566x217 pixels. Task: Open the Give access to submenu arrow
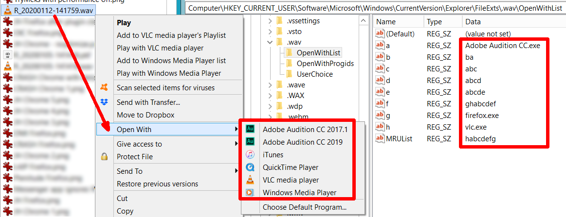pyautogui.click(x=237, y=144)
